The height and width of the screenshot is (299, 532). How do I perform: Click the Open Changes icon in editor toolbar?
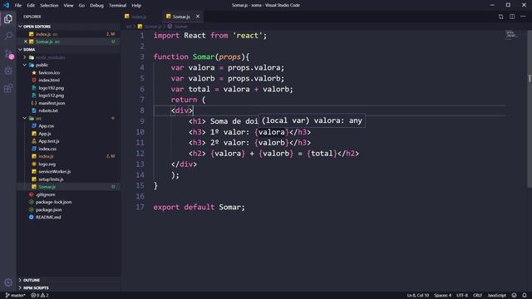click(500, 17)
